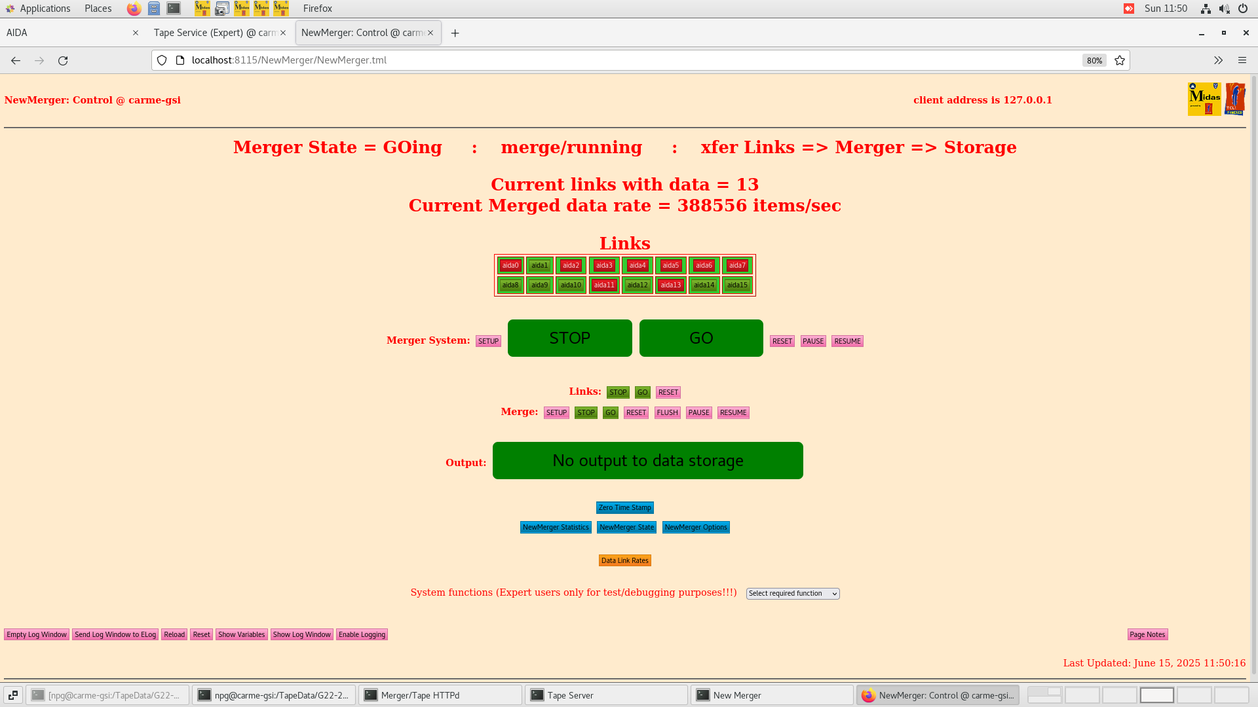Viewport: 1258px width, 707px height.
Task: Click the 80% zoom control in the address bar
Action: (x=1094, y=60)
